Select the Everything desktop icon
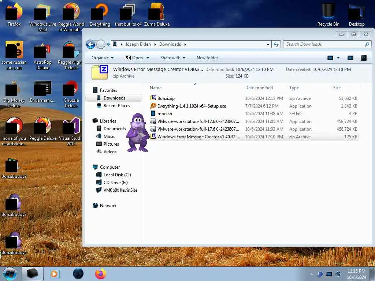The width and height of the screenshot is (375, 281). [x=100, y=15]
